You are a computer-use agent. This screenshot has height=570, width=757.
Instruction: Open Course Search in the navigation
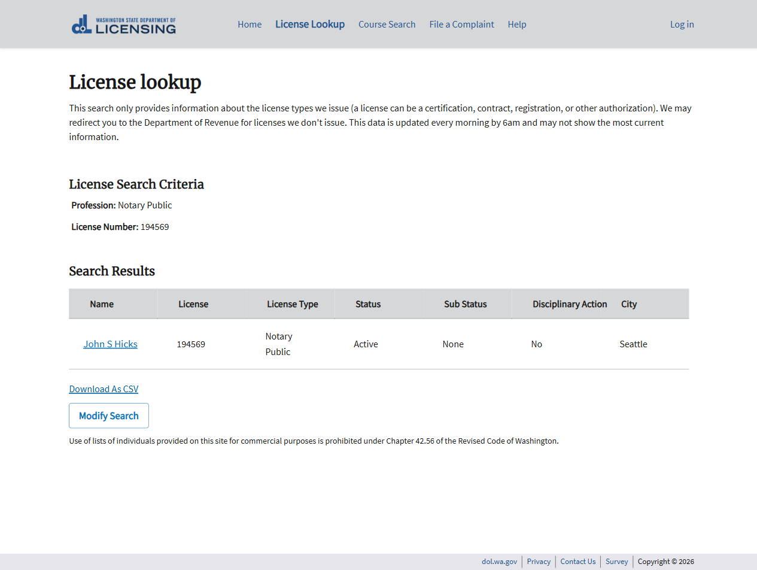click(387, 25)
